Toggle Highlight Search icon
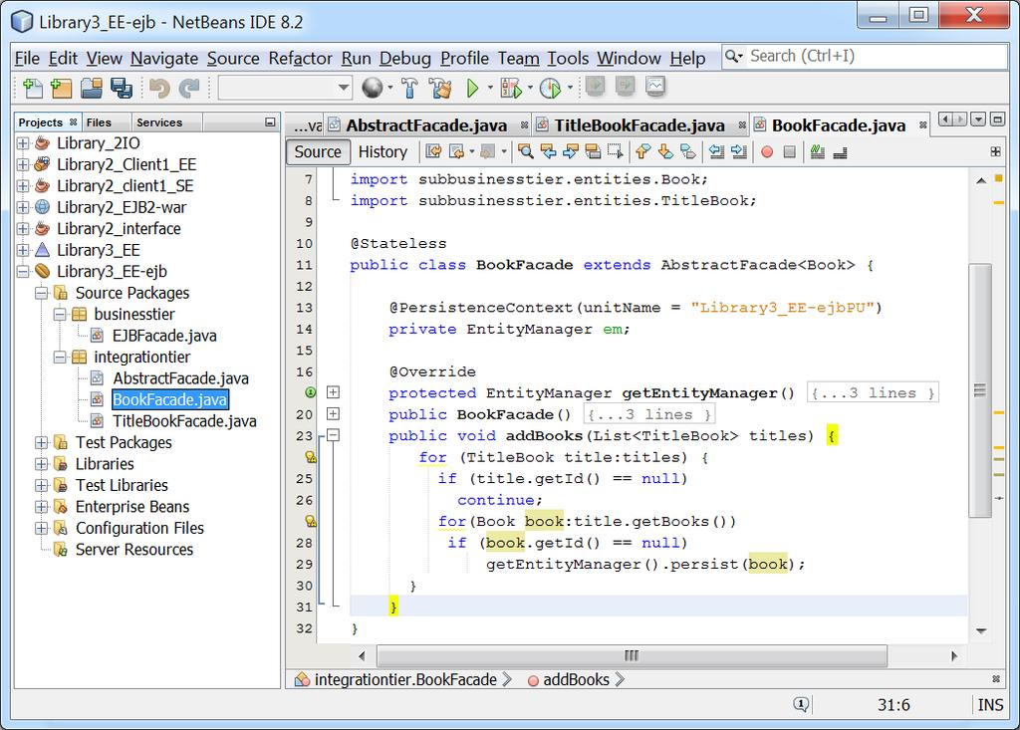The height and width of the screenshot is (730, 1020). [593, 151]
